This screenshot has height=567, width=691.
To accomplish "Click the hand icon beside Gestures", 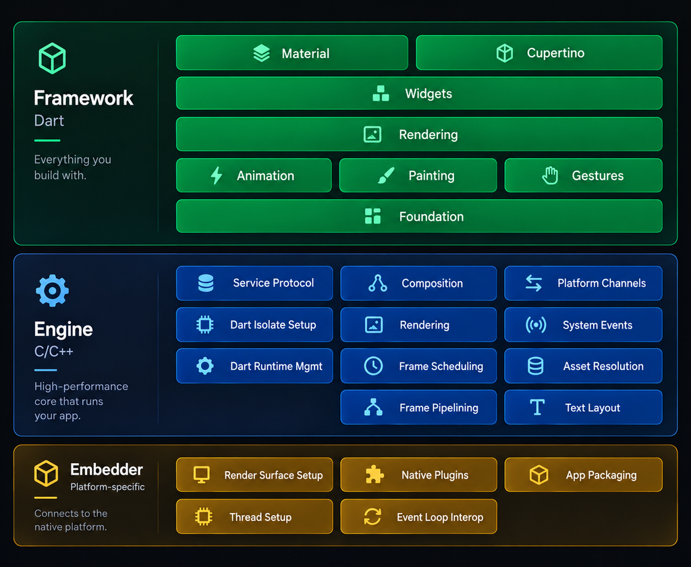I will [550, 175].
